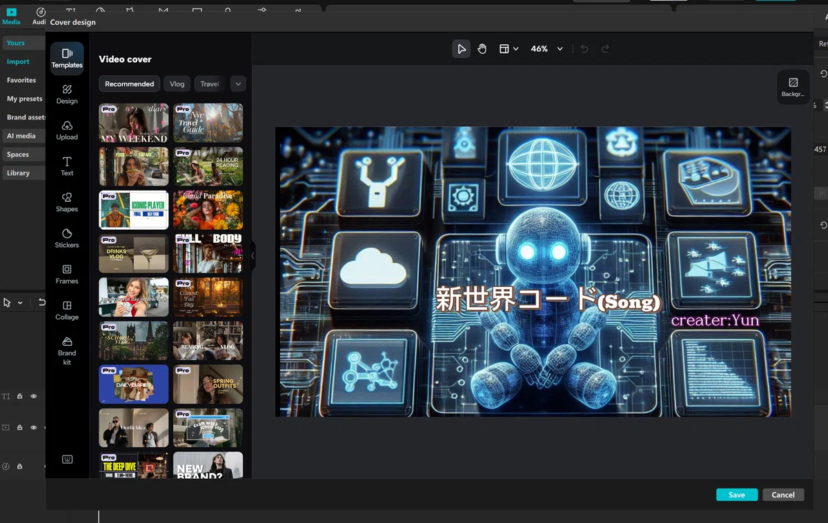This screenshot has width=828, height=523.
Task: Save the cover design
Action: [x=737, y=495]
